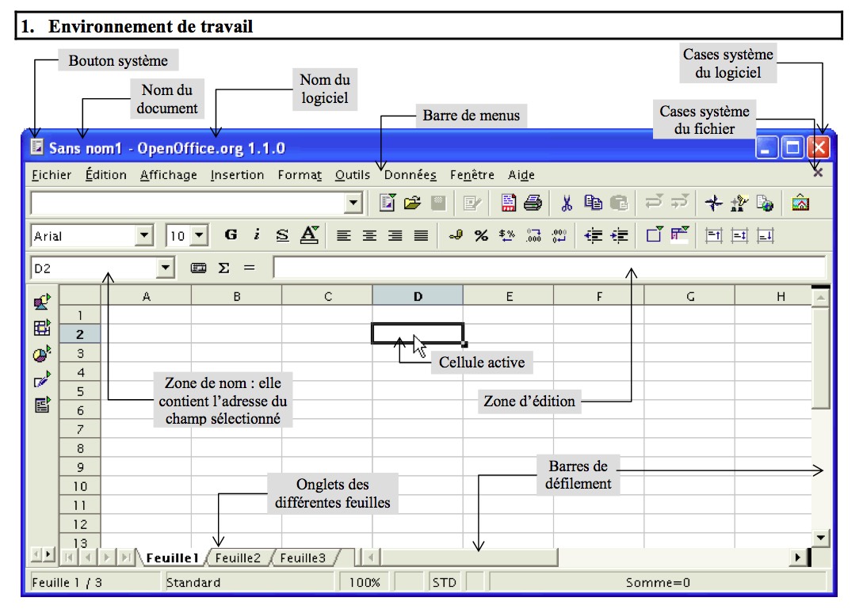Align text to the left

343,236
